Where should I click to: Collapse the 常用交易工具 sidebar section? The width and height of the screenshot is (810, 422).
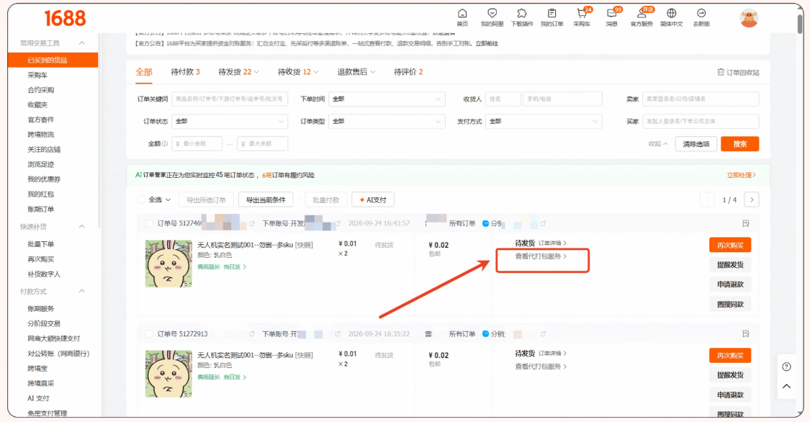(81, 43)
